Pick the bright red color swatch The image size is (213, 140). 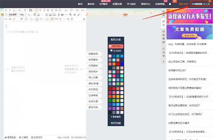(118, 64)
